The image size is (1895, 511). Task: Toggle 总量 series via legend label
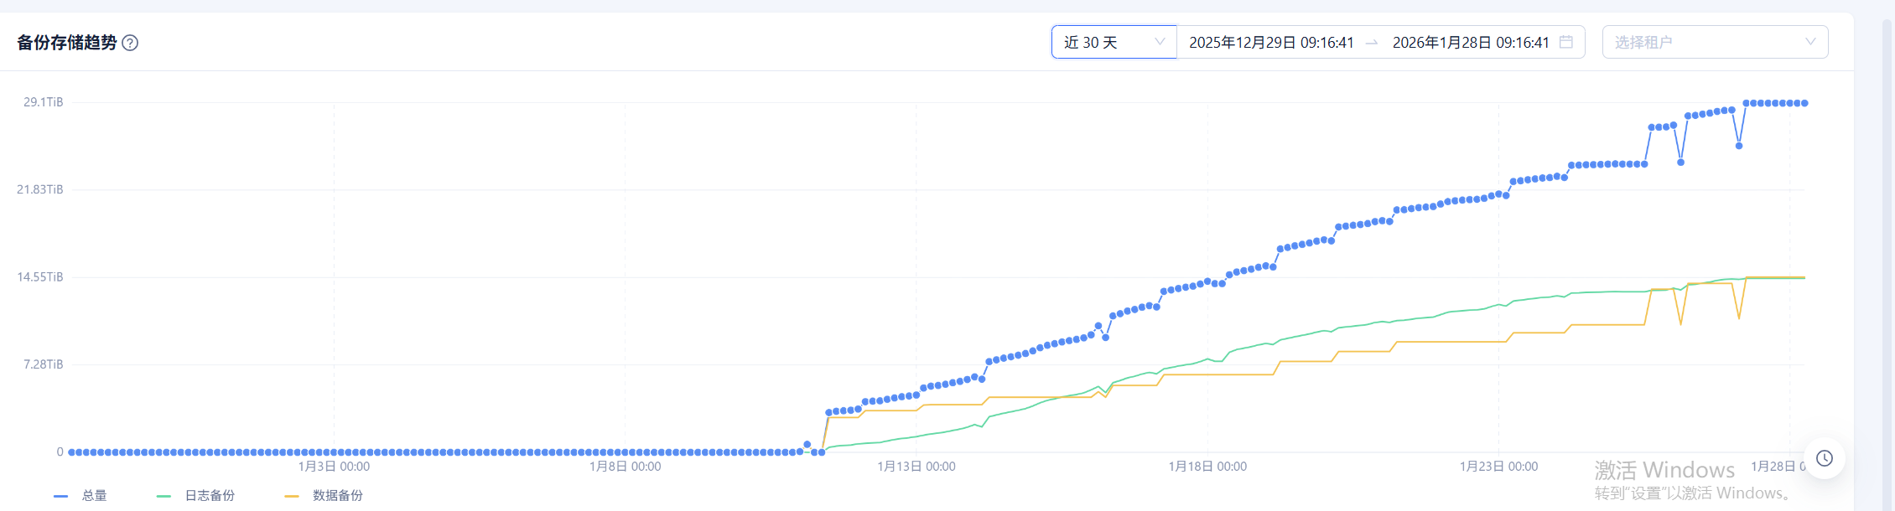pyautogui.click(x=94, y=496)
